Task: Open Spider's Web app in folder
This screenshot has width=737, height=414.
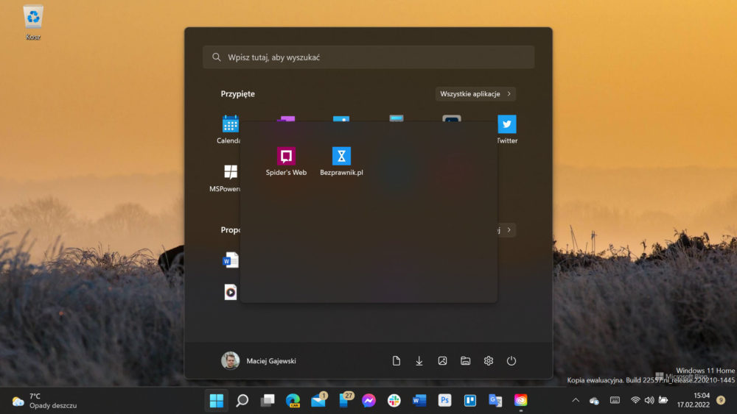Action: pos(286,161)
